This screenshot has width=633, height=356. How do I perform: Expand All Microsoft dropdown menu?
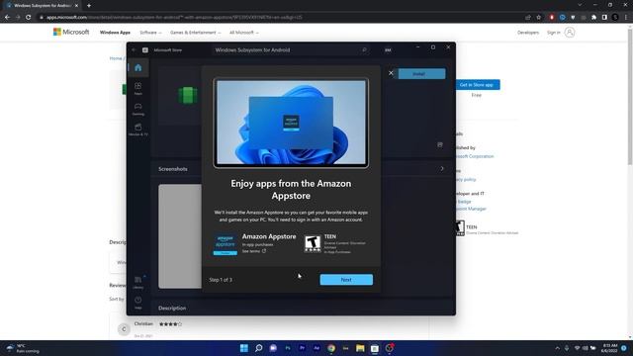click(x=244, y=33)
